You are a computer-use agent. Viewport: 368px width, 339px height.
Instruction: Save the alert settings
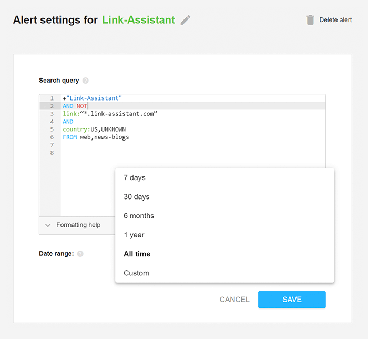coord(292,300)
